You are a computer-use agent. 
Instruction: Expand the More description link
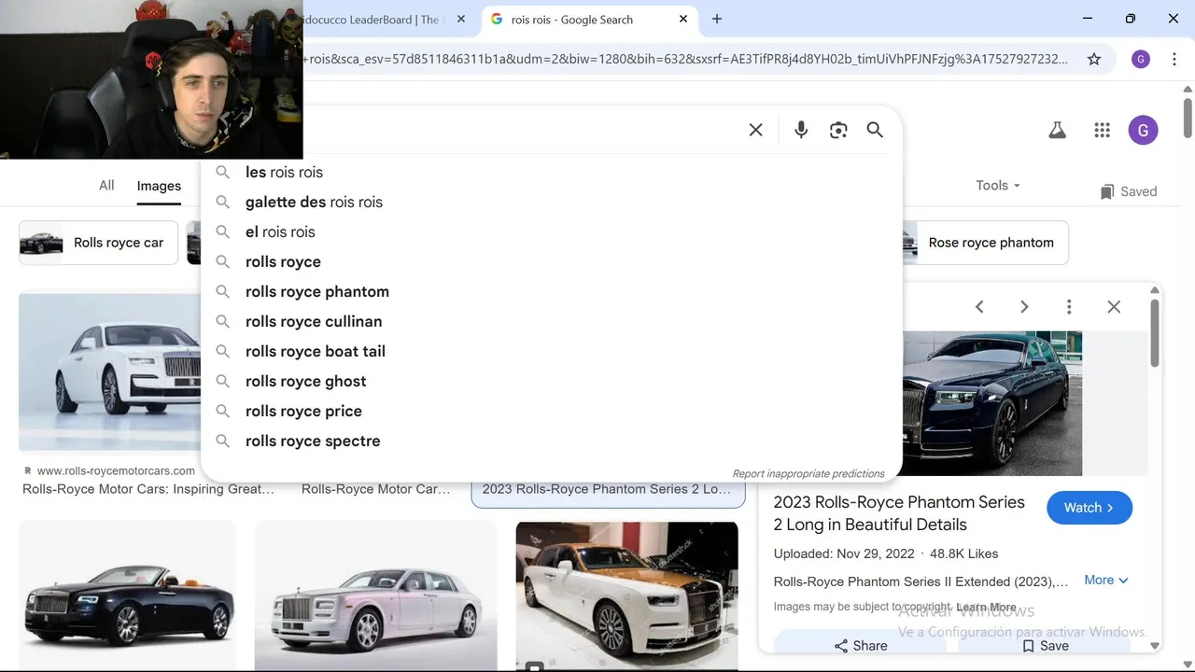point(1106,580)
